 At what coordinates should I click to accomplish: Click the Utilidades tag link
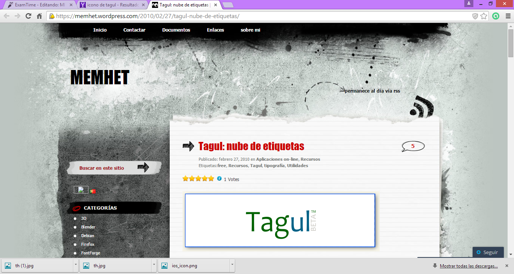pyautogui.click(x=298, y=166)
